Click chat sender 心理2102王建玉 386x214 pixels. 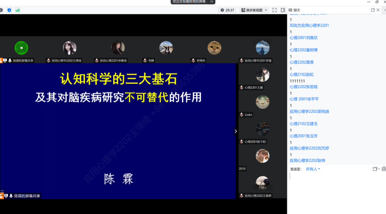tap(304, 124)
